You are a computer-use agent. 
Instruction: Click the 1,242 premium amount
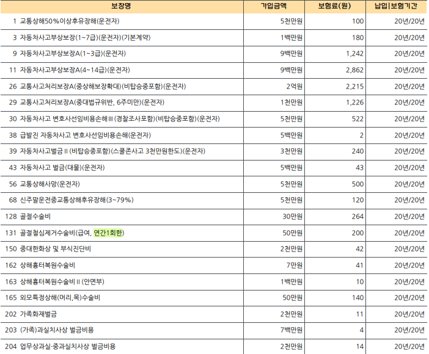pyautogui.click(x=354, y=54)
